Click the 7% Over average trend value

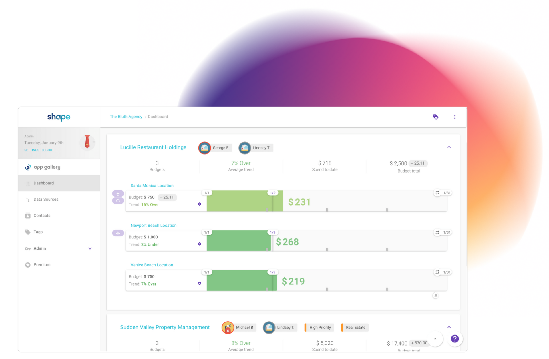(241, 163)
